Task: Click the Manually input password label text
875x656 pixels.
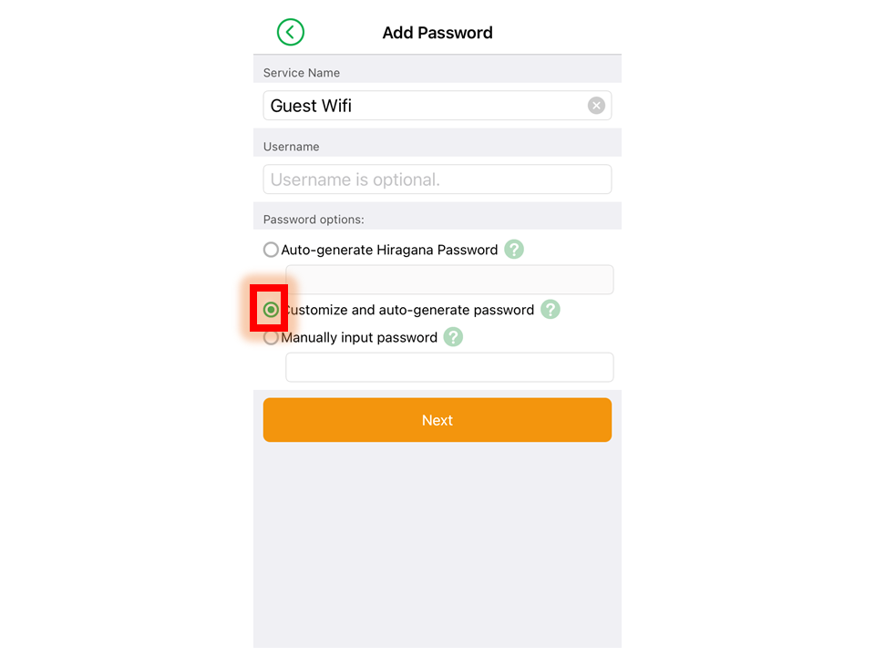Action: pyautogui.click(x=359, y=337)
